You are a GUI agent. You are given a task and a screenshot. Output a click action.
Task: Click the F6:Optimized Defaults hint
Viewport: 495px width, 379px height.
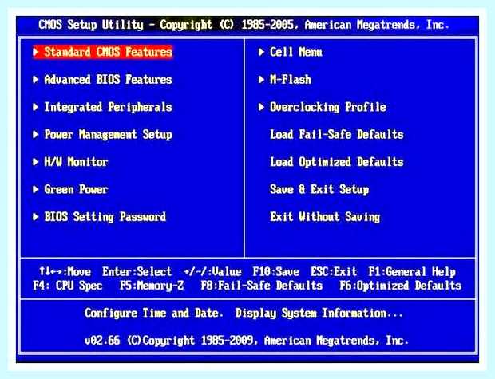pos(400,286)
